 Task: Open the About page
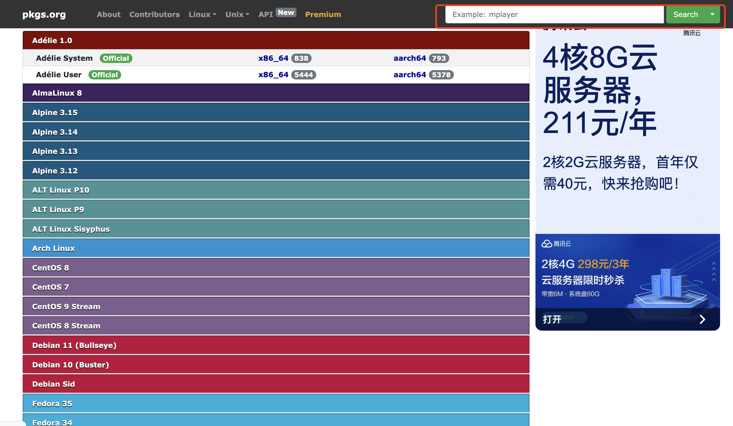109,14
